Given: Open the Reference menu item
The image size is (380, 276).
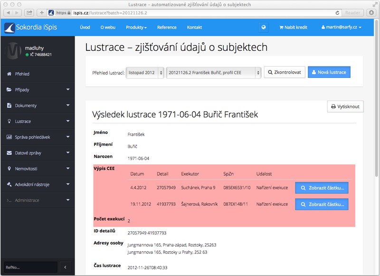Looking at the screenshot, I should pos(166,28).
